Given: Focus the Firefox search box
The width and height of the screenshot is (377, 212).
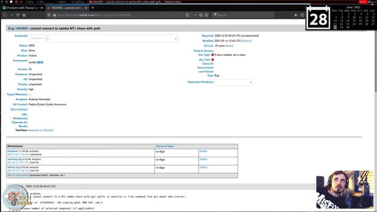Looking at the screenshot, I should click(243, 15).
